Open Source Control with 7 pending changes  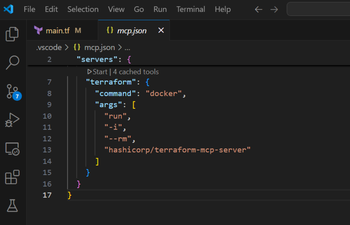pos(13,92)
